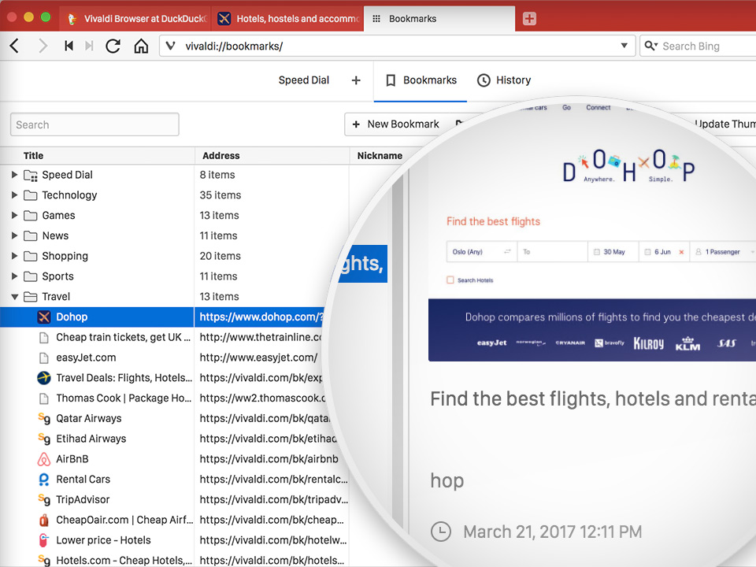
Task: Click the '20 items' count for Shopping
Action: pos(220,256)
